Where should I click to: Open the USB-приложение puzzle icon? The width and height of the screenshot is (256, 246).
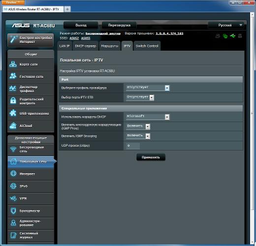point(13,113)
